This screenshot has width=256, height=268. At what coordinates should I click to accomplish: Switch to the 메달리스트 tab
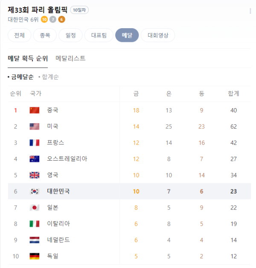[70, 58]
